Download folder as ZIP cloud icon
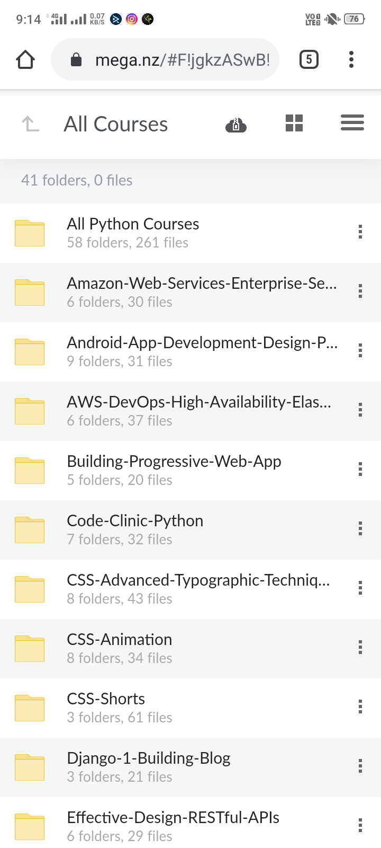This screenshot has height=848, width=381. pyautogui.click(x=236, y=125)
